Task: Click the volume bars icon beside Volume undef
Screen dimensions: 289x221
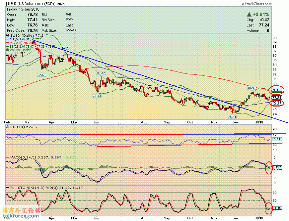Action: click(8, 50)
